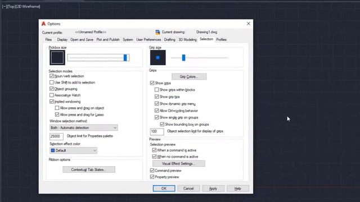Open Help for Options dialog
The image size is (360, 202).
coord(237,189)
